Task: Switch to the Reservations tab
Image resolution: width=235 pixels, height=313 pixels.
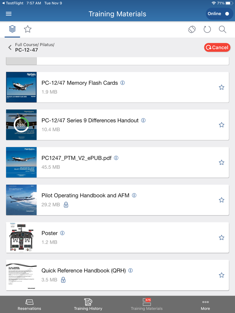Action: [x=29, y=304]
